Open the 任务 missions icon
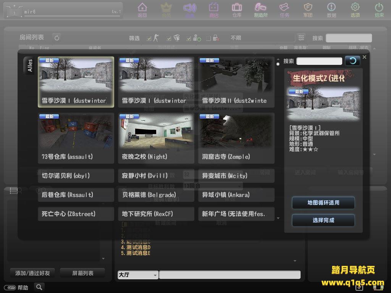Viewport: 391px width, 293px height. click(284, 10)
